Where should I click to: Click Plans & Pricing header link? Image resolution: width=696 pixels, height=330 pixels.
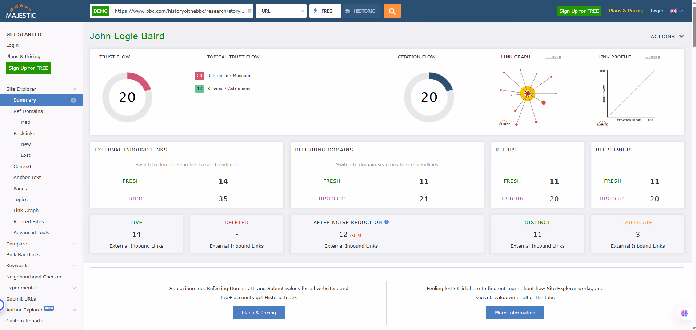[626, 11]
